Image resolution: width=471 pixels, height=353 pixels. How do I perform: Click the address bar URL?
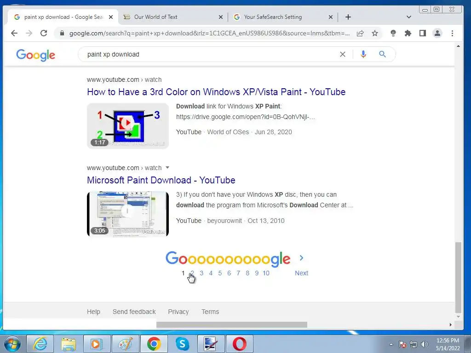click(x=209, y=33)
